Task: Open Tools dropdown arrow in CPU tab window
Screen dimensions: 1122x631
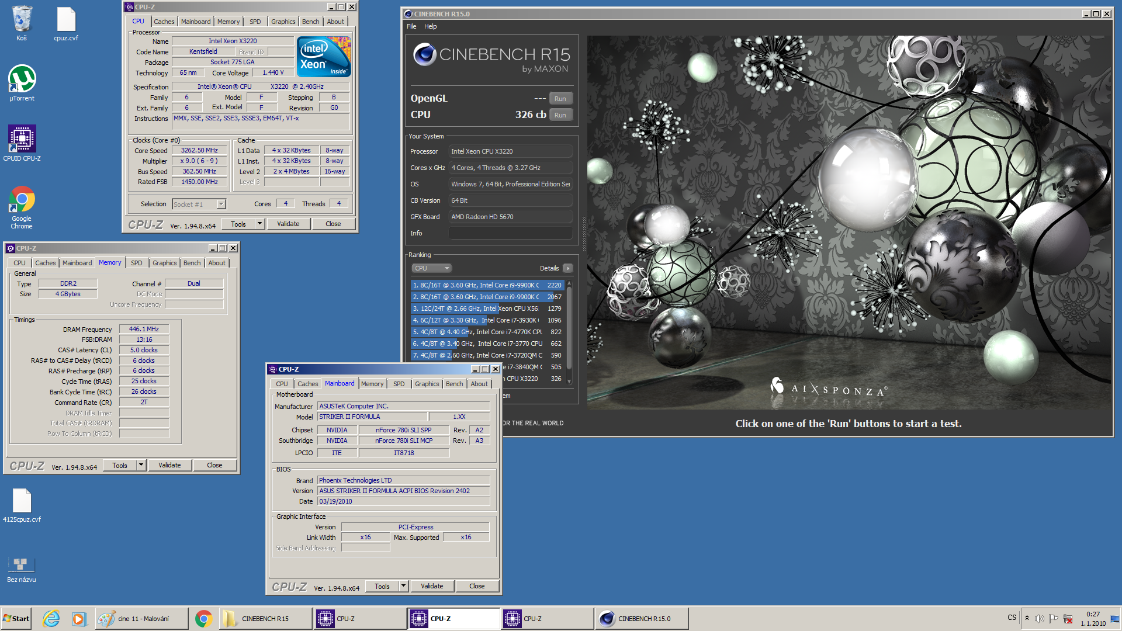Action: point(259,224)
